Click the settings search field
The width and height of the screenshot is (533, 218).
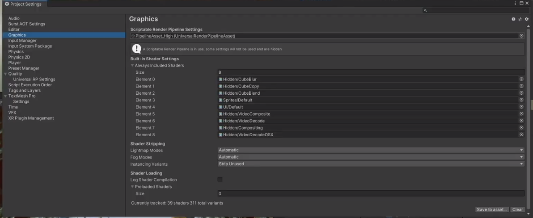476,10
